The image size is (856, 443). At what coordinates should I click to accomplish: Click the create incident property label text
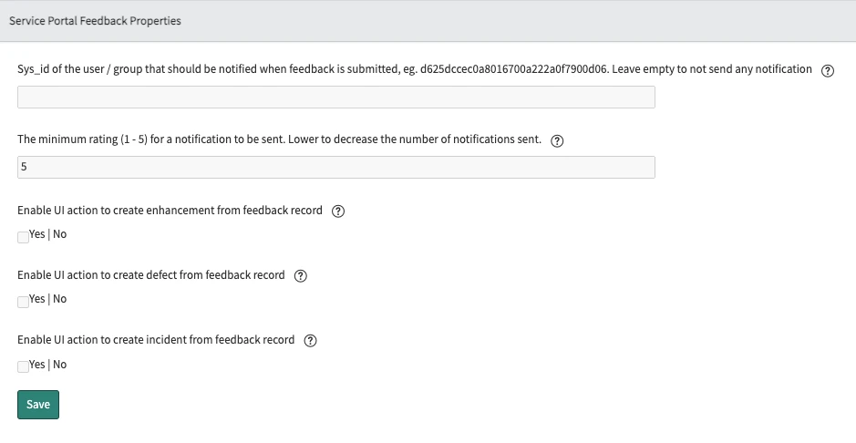tap(156, 340)
